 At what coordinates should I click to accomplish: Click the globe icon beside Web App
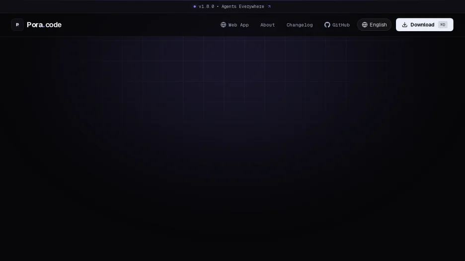pyautogui.click(x=223, y=25)
